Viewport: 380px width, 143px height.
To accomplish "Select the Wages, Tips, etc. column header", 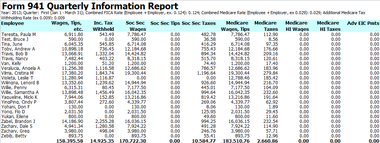I will pos(67,26).
